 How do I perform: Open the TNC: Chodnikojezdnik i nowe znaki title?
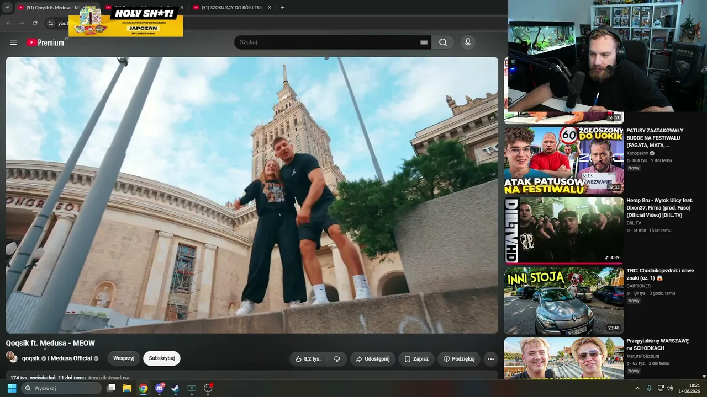[660, 275]
